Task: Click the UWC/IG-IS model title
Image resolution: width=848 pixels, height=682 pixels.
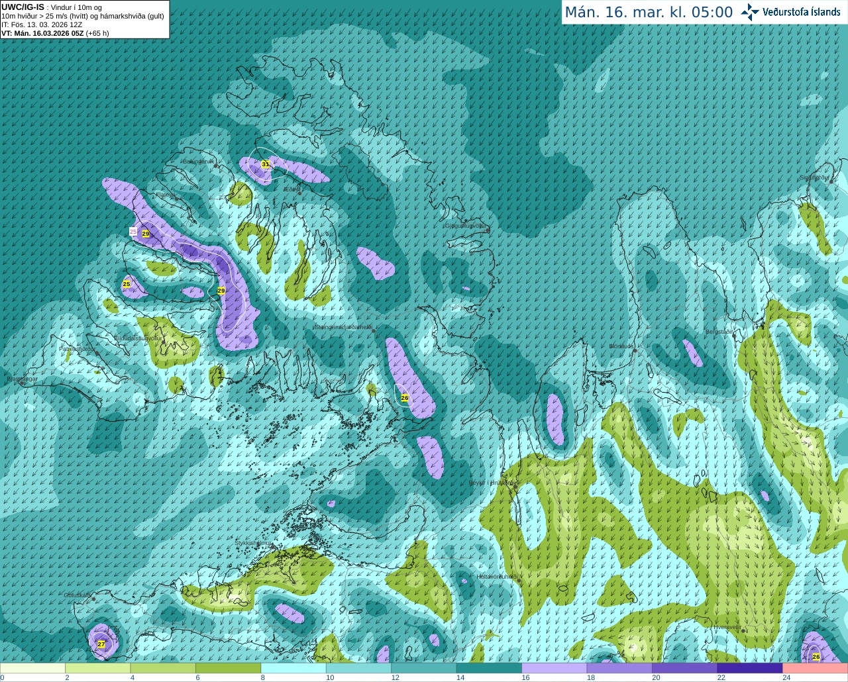Action: tap(23, 7)
